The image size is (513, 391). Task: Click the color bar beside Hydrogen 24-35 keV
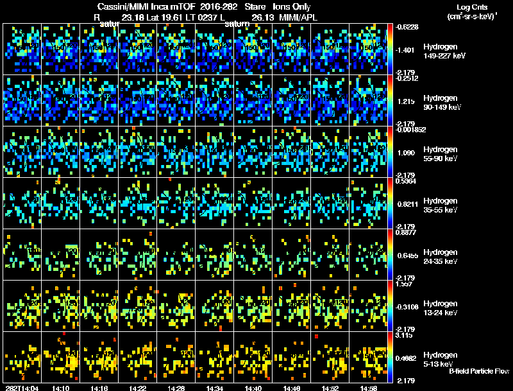click(390, 255)
